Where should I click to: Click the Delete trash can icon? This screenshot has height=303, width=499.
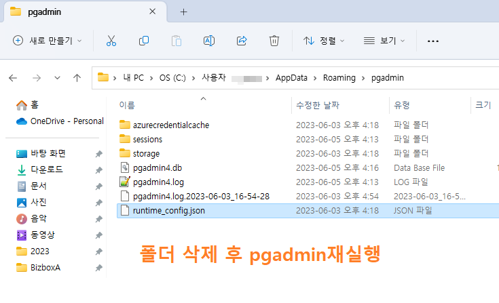pyautogui.click(x=274, y=41)
